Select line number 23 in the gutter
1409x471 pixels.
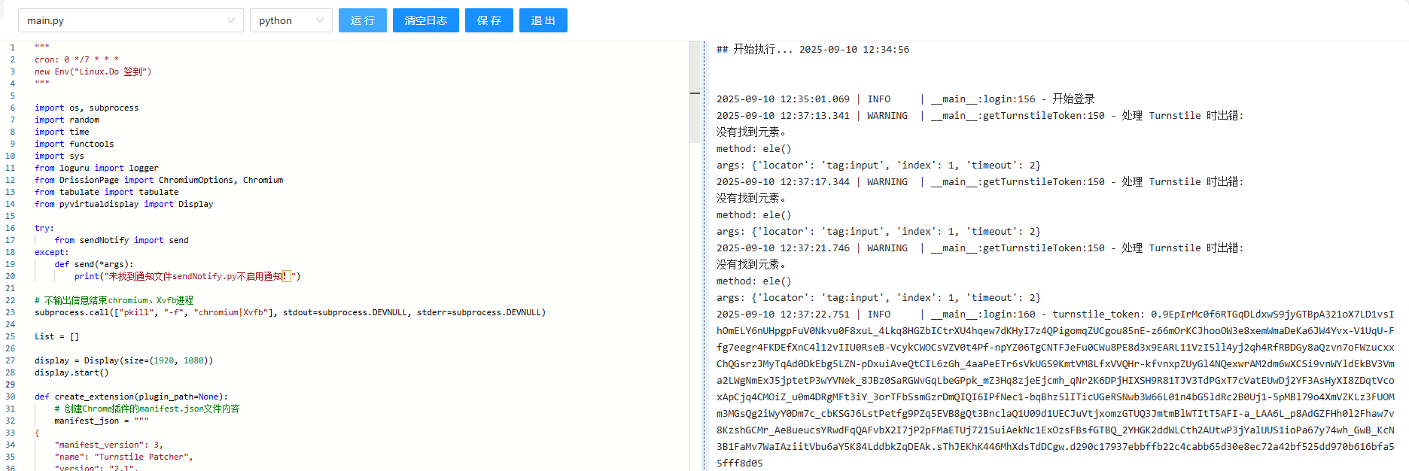pyautogui.click(x=11, y=312)
